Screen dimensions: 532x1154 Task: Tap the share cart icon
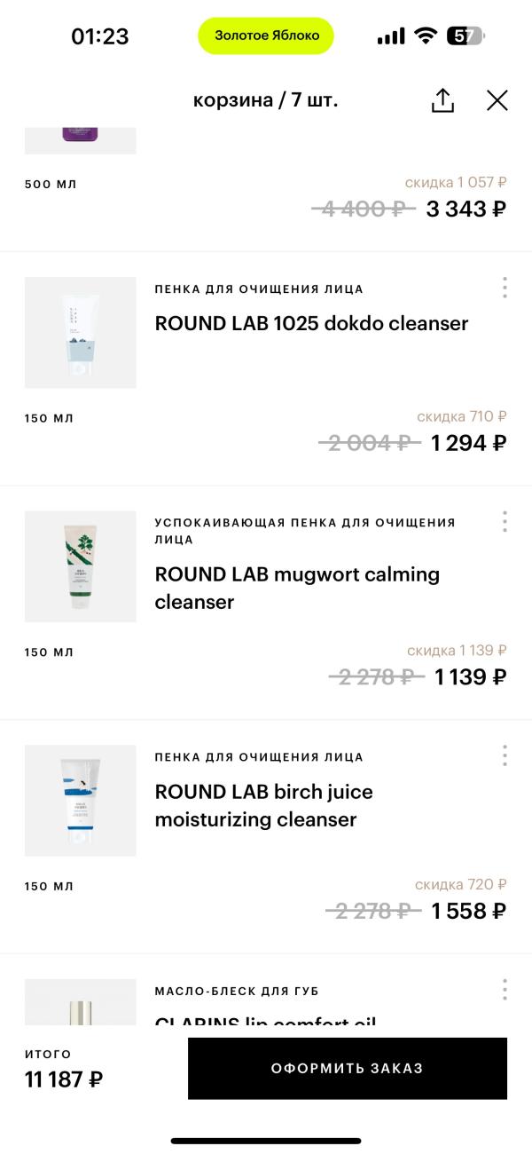click(x=442, y=100)
